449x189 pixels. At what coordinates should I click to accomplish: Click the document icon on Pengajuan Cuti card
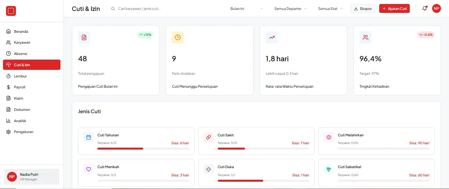click(x=84, y=37)
